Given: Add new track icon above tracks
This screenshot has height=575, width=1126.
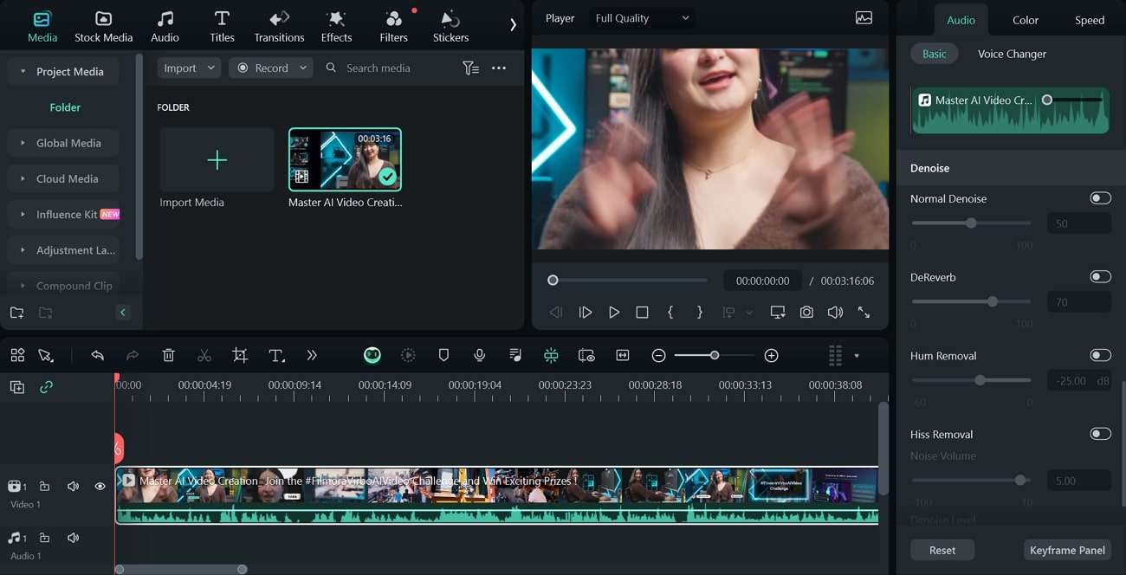Looking at the screenshot, I should tap(17, 387).
